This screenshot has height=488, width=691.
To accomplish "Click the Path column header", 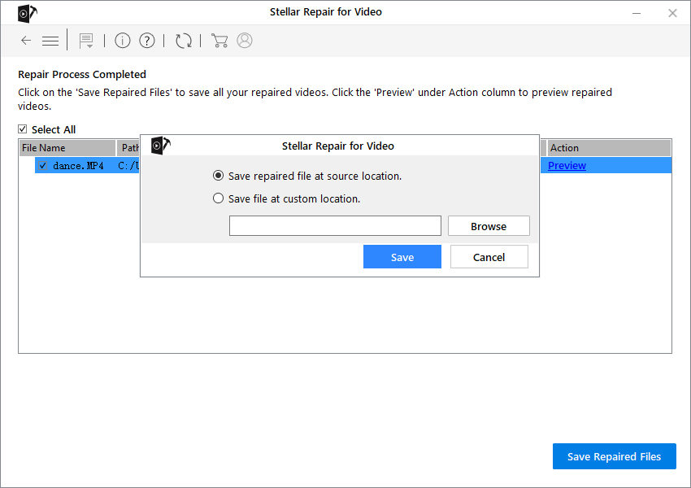I will [128, 148].
